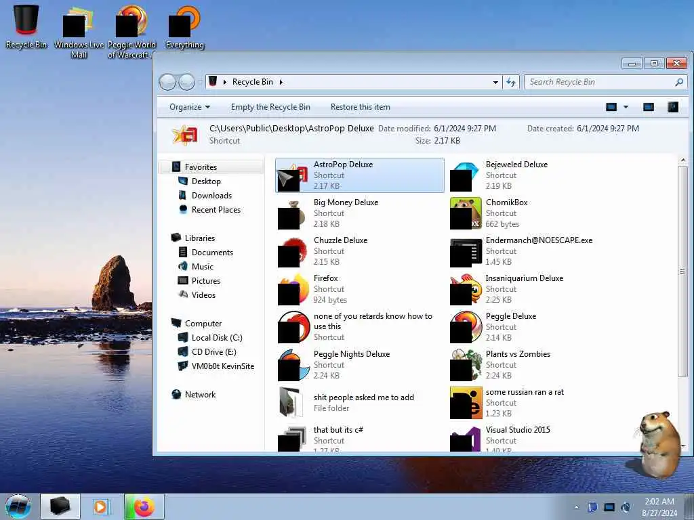Expand the breadcrumb arrow after Recycle Bin
The image size is (694, 520).
pos(281,82)
